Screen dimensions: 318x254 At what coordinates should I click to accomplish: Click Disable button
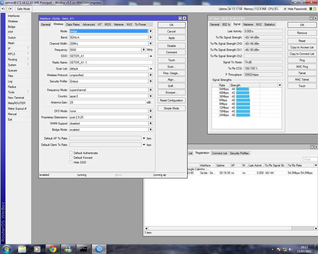coord(171,46)
